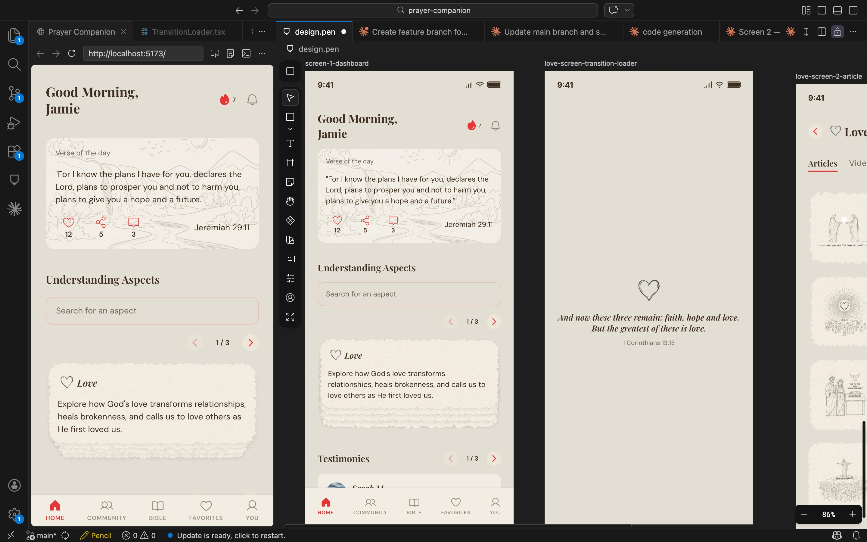Open the browser tab overflow menu
The image size is (867, 542).
[262, 32]
